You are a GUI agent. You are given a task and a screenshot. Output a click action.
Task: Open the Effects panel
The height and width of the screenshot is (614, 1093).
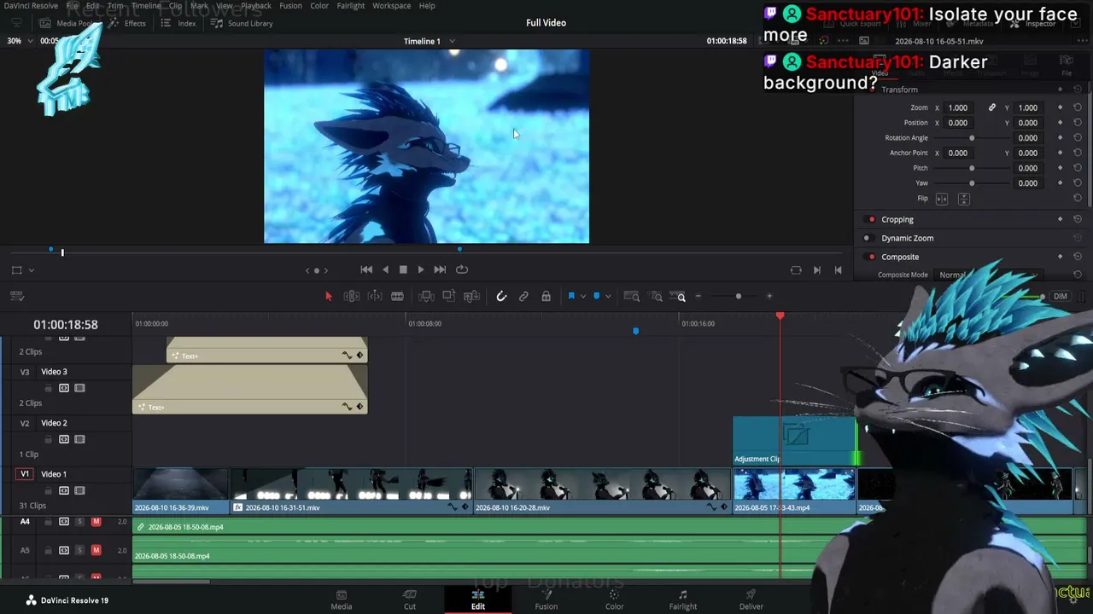(126, 23)
